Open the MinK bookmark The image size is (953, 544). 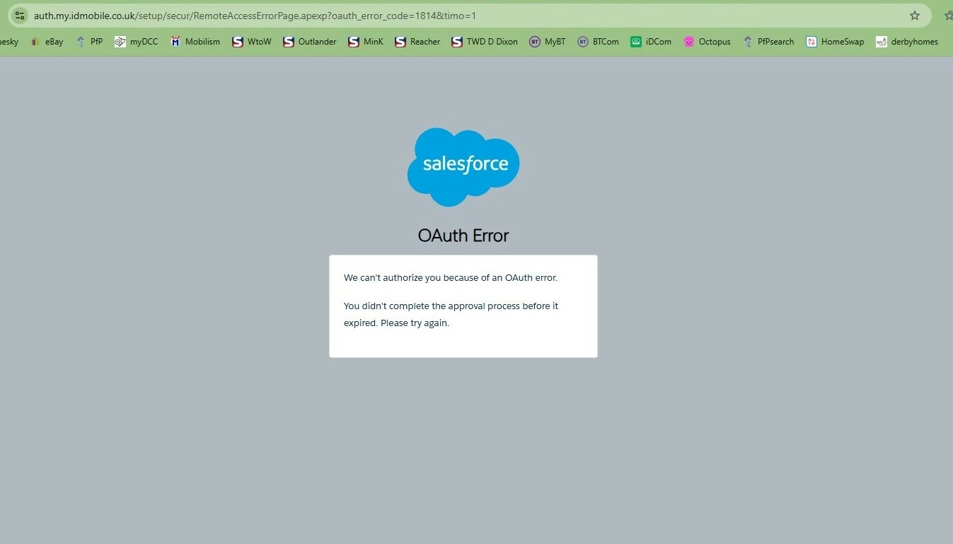tap(366, 42)
